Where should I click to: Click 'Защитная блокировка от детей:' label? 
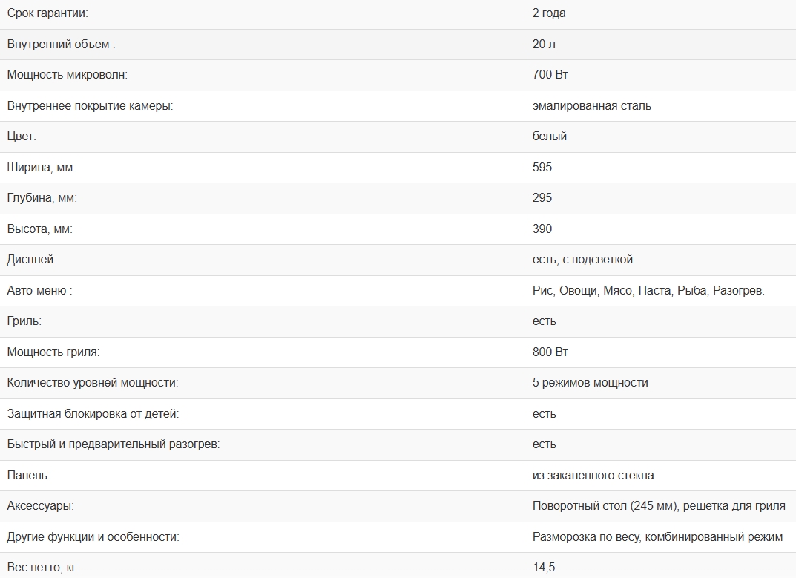(x=93, y=414)
